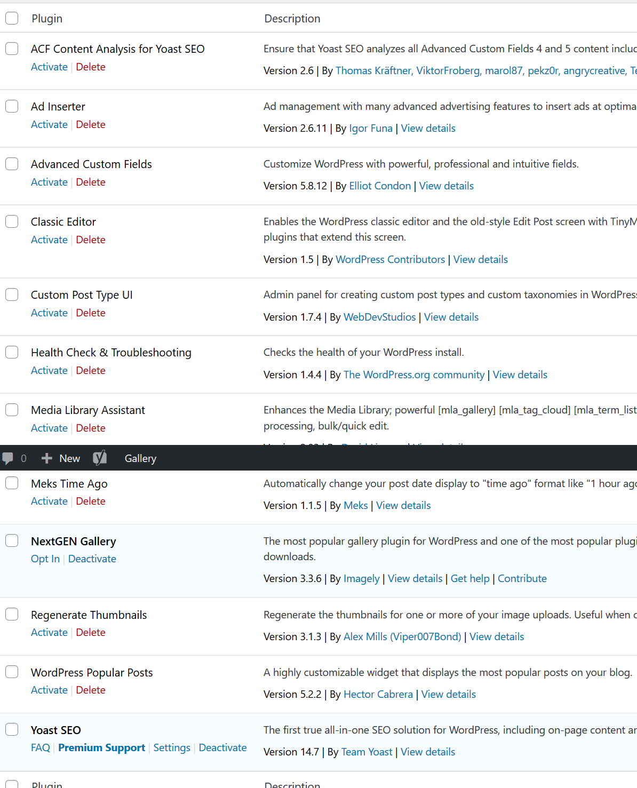View details for Advanced Custom Fields
The width and height of the screenshot is (637, 788).
[447, 186]
